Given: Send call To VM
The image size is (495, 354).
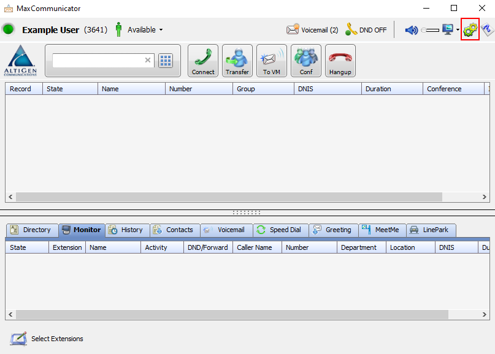Looking at the screenshot, I should [x=271, y=61].
